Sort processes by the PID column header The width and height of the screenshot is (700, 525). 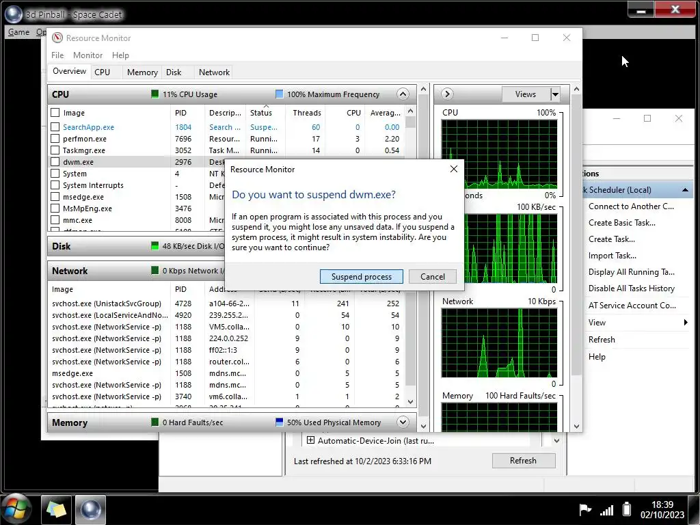coord(180,113)
